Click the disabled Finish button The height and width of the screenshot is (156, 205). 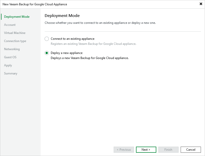coord(168,150)
